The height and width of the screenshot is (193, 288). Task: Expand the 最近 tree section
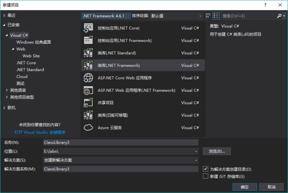[x=4, y=16]
